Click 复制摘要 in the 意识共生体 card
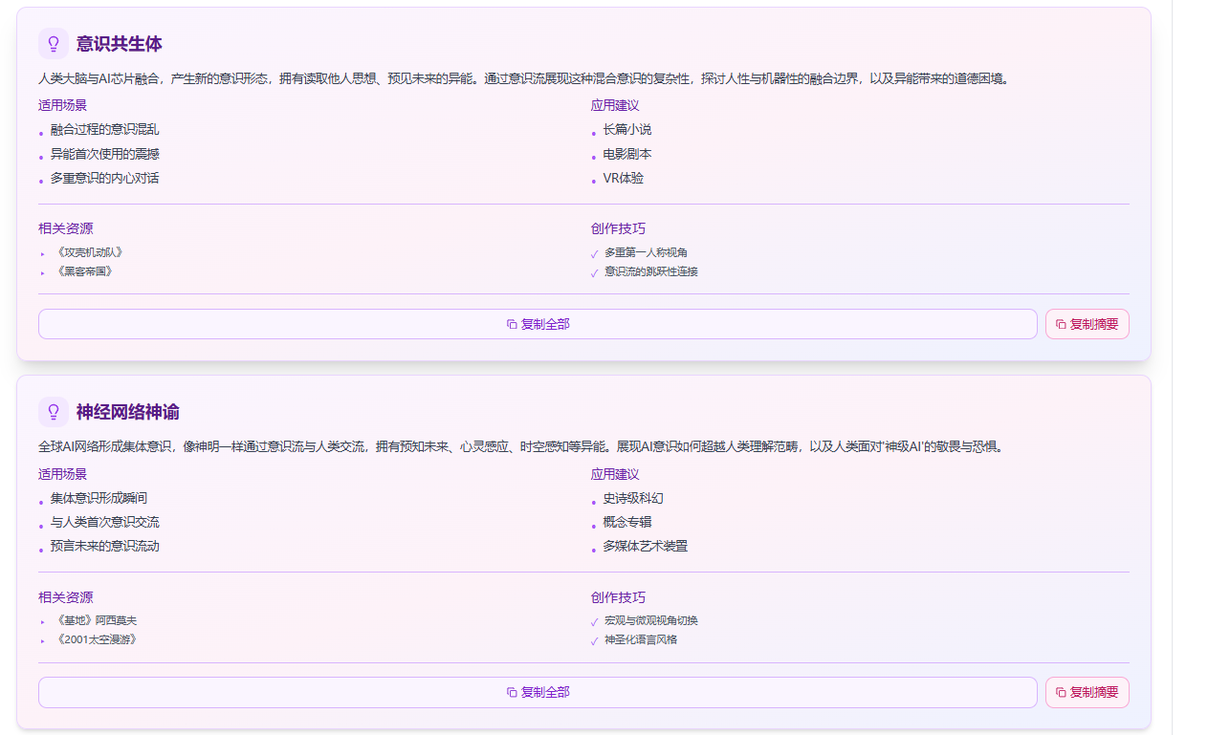The image size is (1208, 735). tap(1087, 324)
